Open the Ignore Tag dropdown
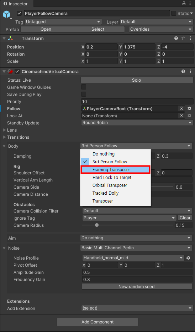Image resolution: width=195 pixels, height=332 pixels. click(x=129, y=218)
